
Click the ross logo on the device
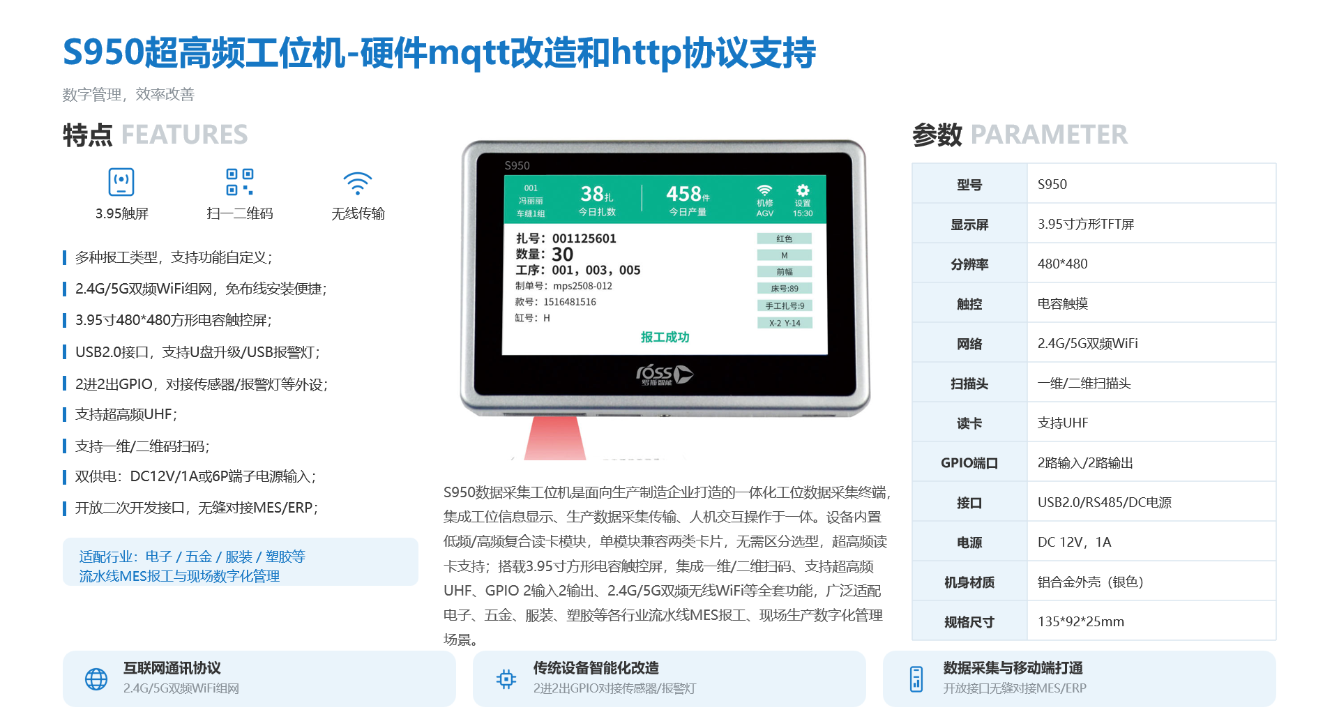tap(665, 375)
